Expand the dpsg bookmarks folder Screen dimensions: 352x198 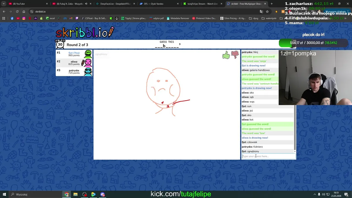coord(254,18)
